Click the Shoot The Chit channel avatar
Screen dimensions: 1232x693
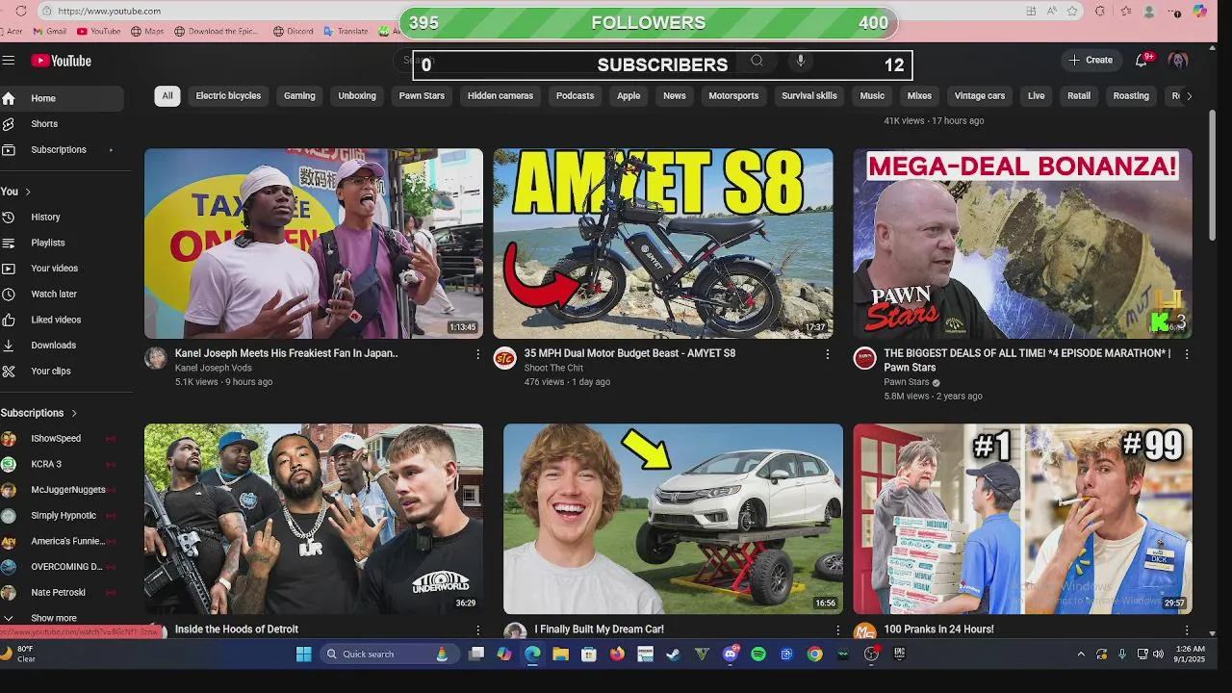(504, 358)
